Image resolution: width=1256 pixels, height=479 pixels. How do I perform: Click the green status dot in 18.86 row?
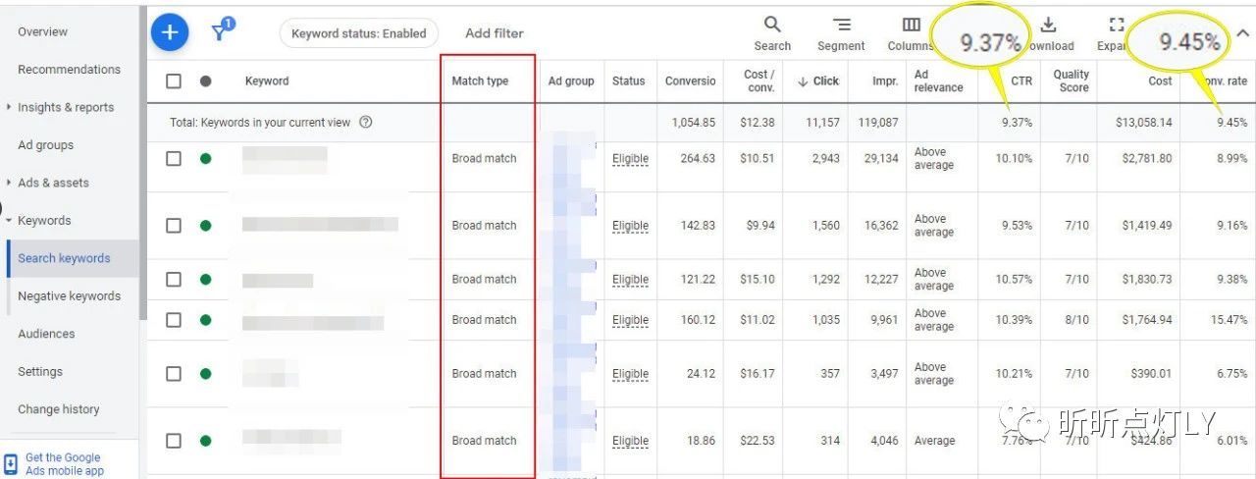205,441
